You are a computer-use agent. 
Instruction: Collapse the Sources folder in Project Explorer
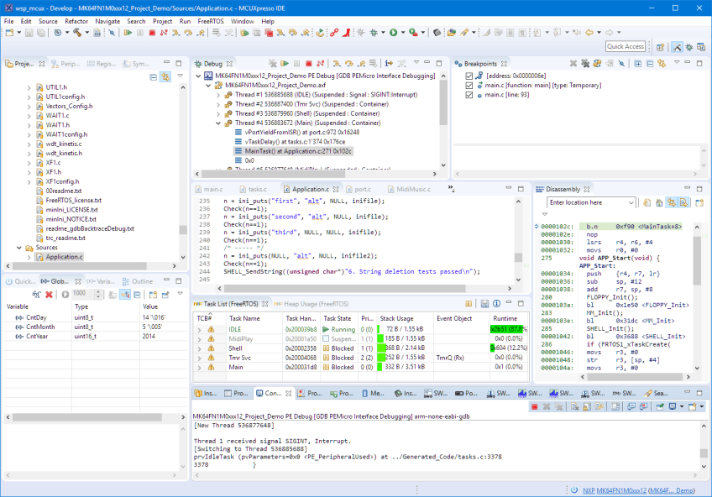tap(18, 248)
